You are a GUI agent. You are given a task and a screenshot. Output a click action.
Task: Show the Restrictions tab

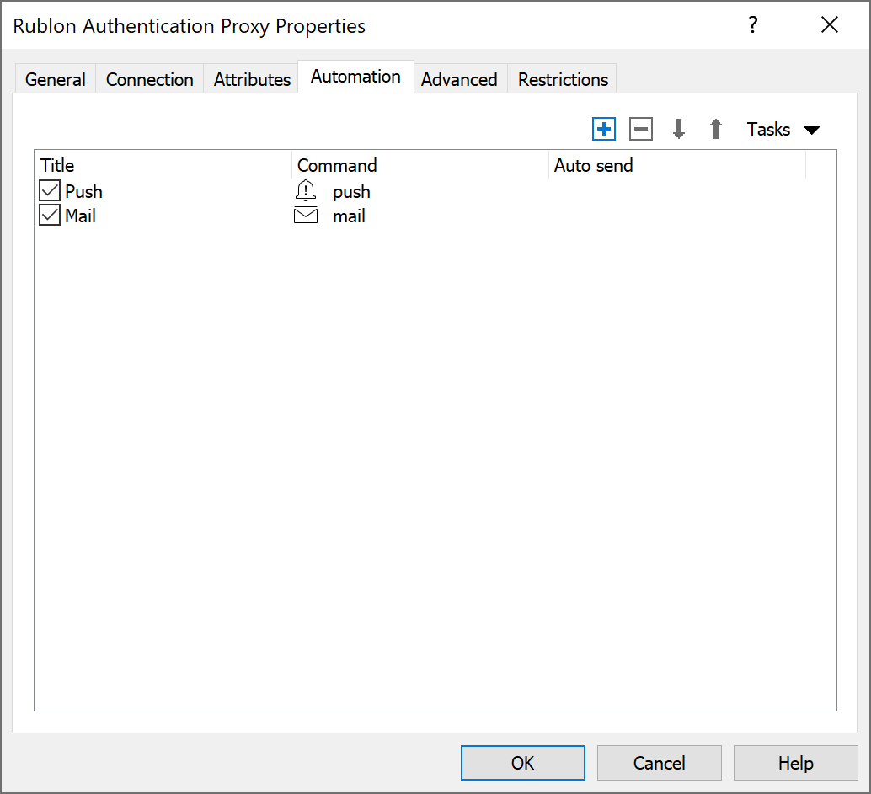coord(563,79)
